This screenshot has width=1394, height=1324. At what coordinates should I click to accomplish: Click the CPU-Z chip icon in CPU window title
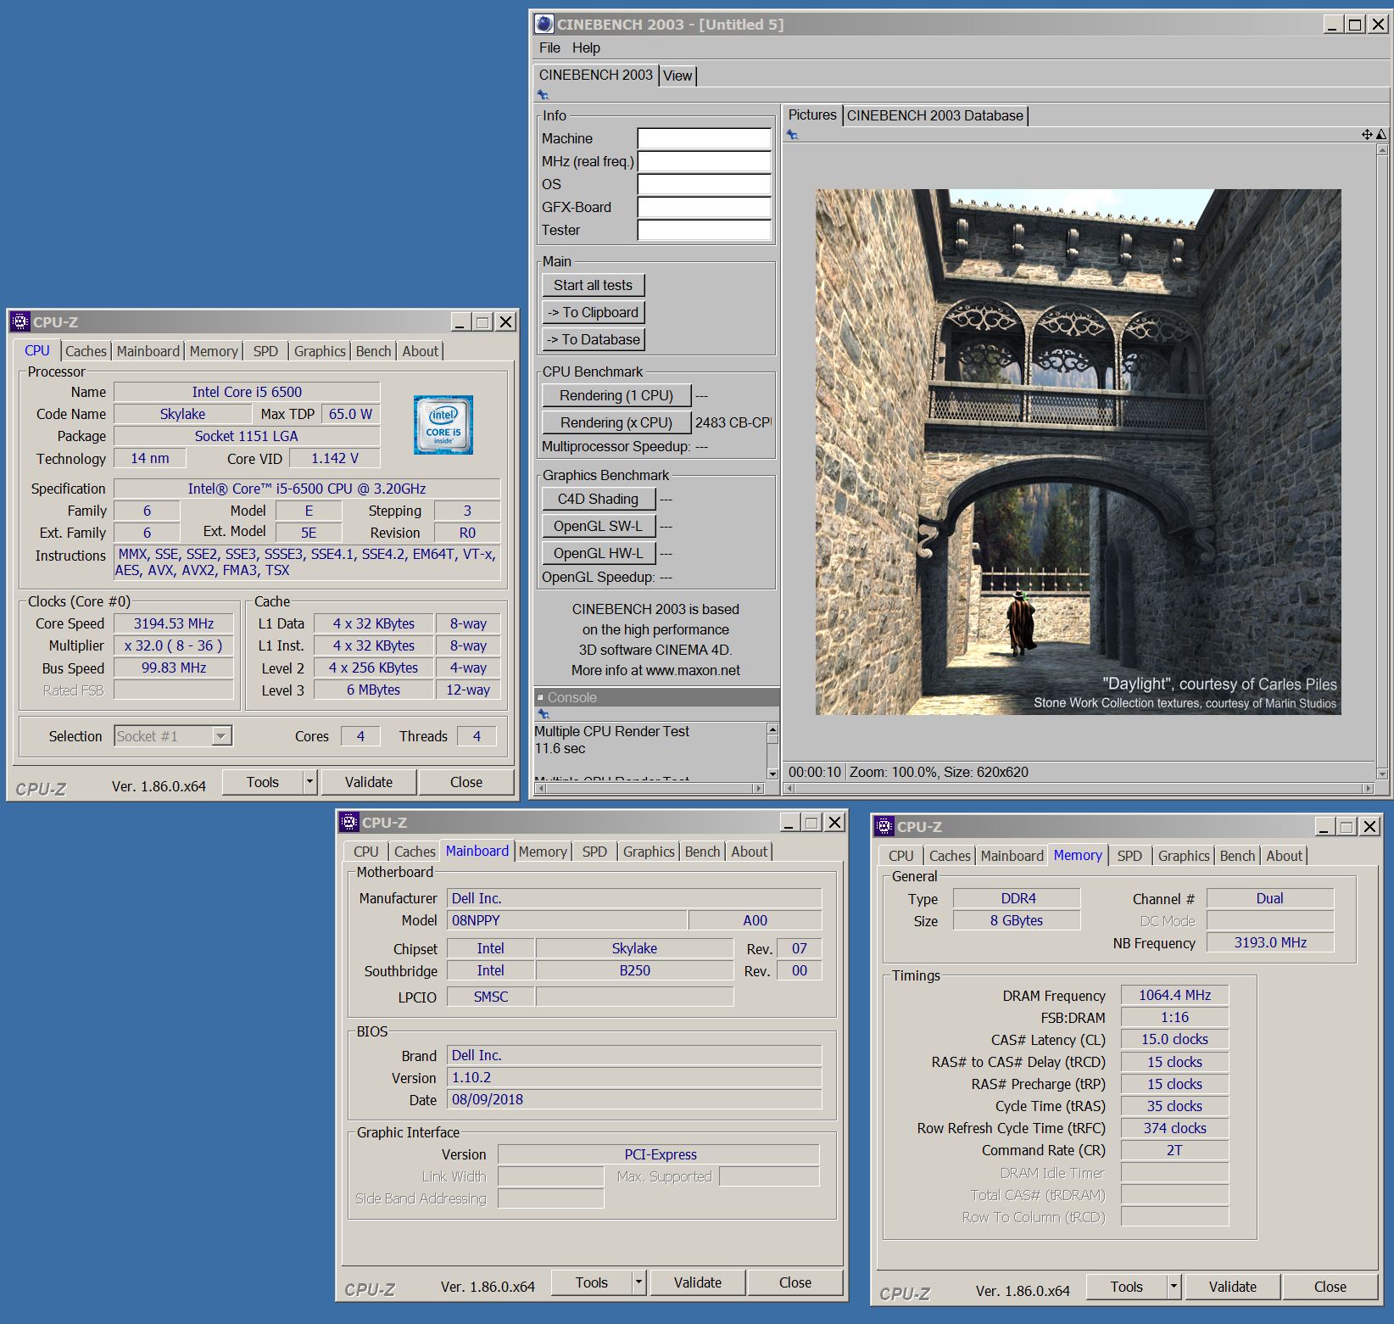[x=20, y=321]
